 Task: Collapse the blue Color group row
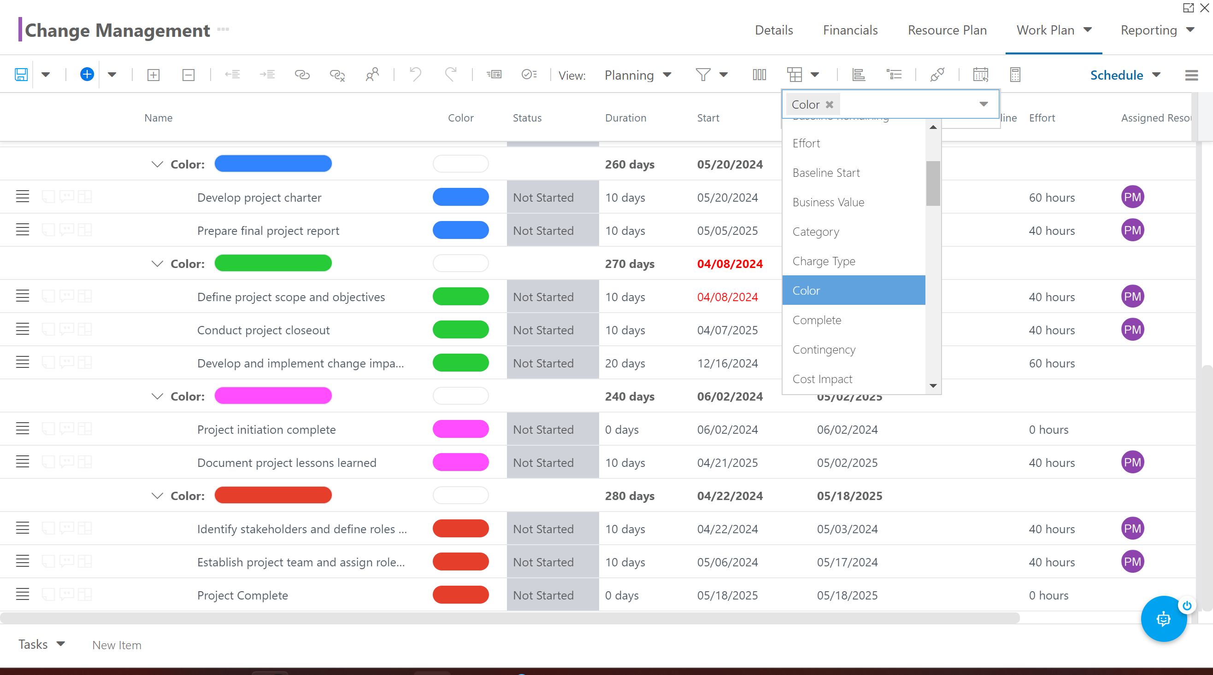(x=155, y=164)
